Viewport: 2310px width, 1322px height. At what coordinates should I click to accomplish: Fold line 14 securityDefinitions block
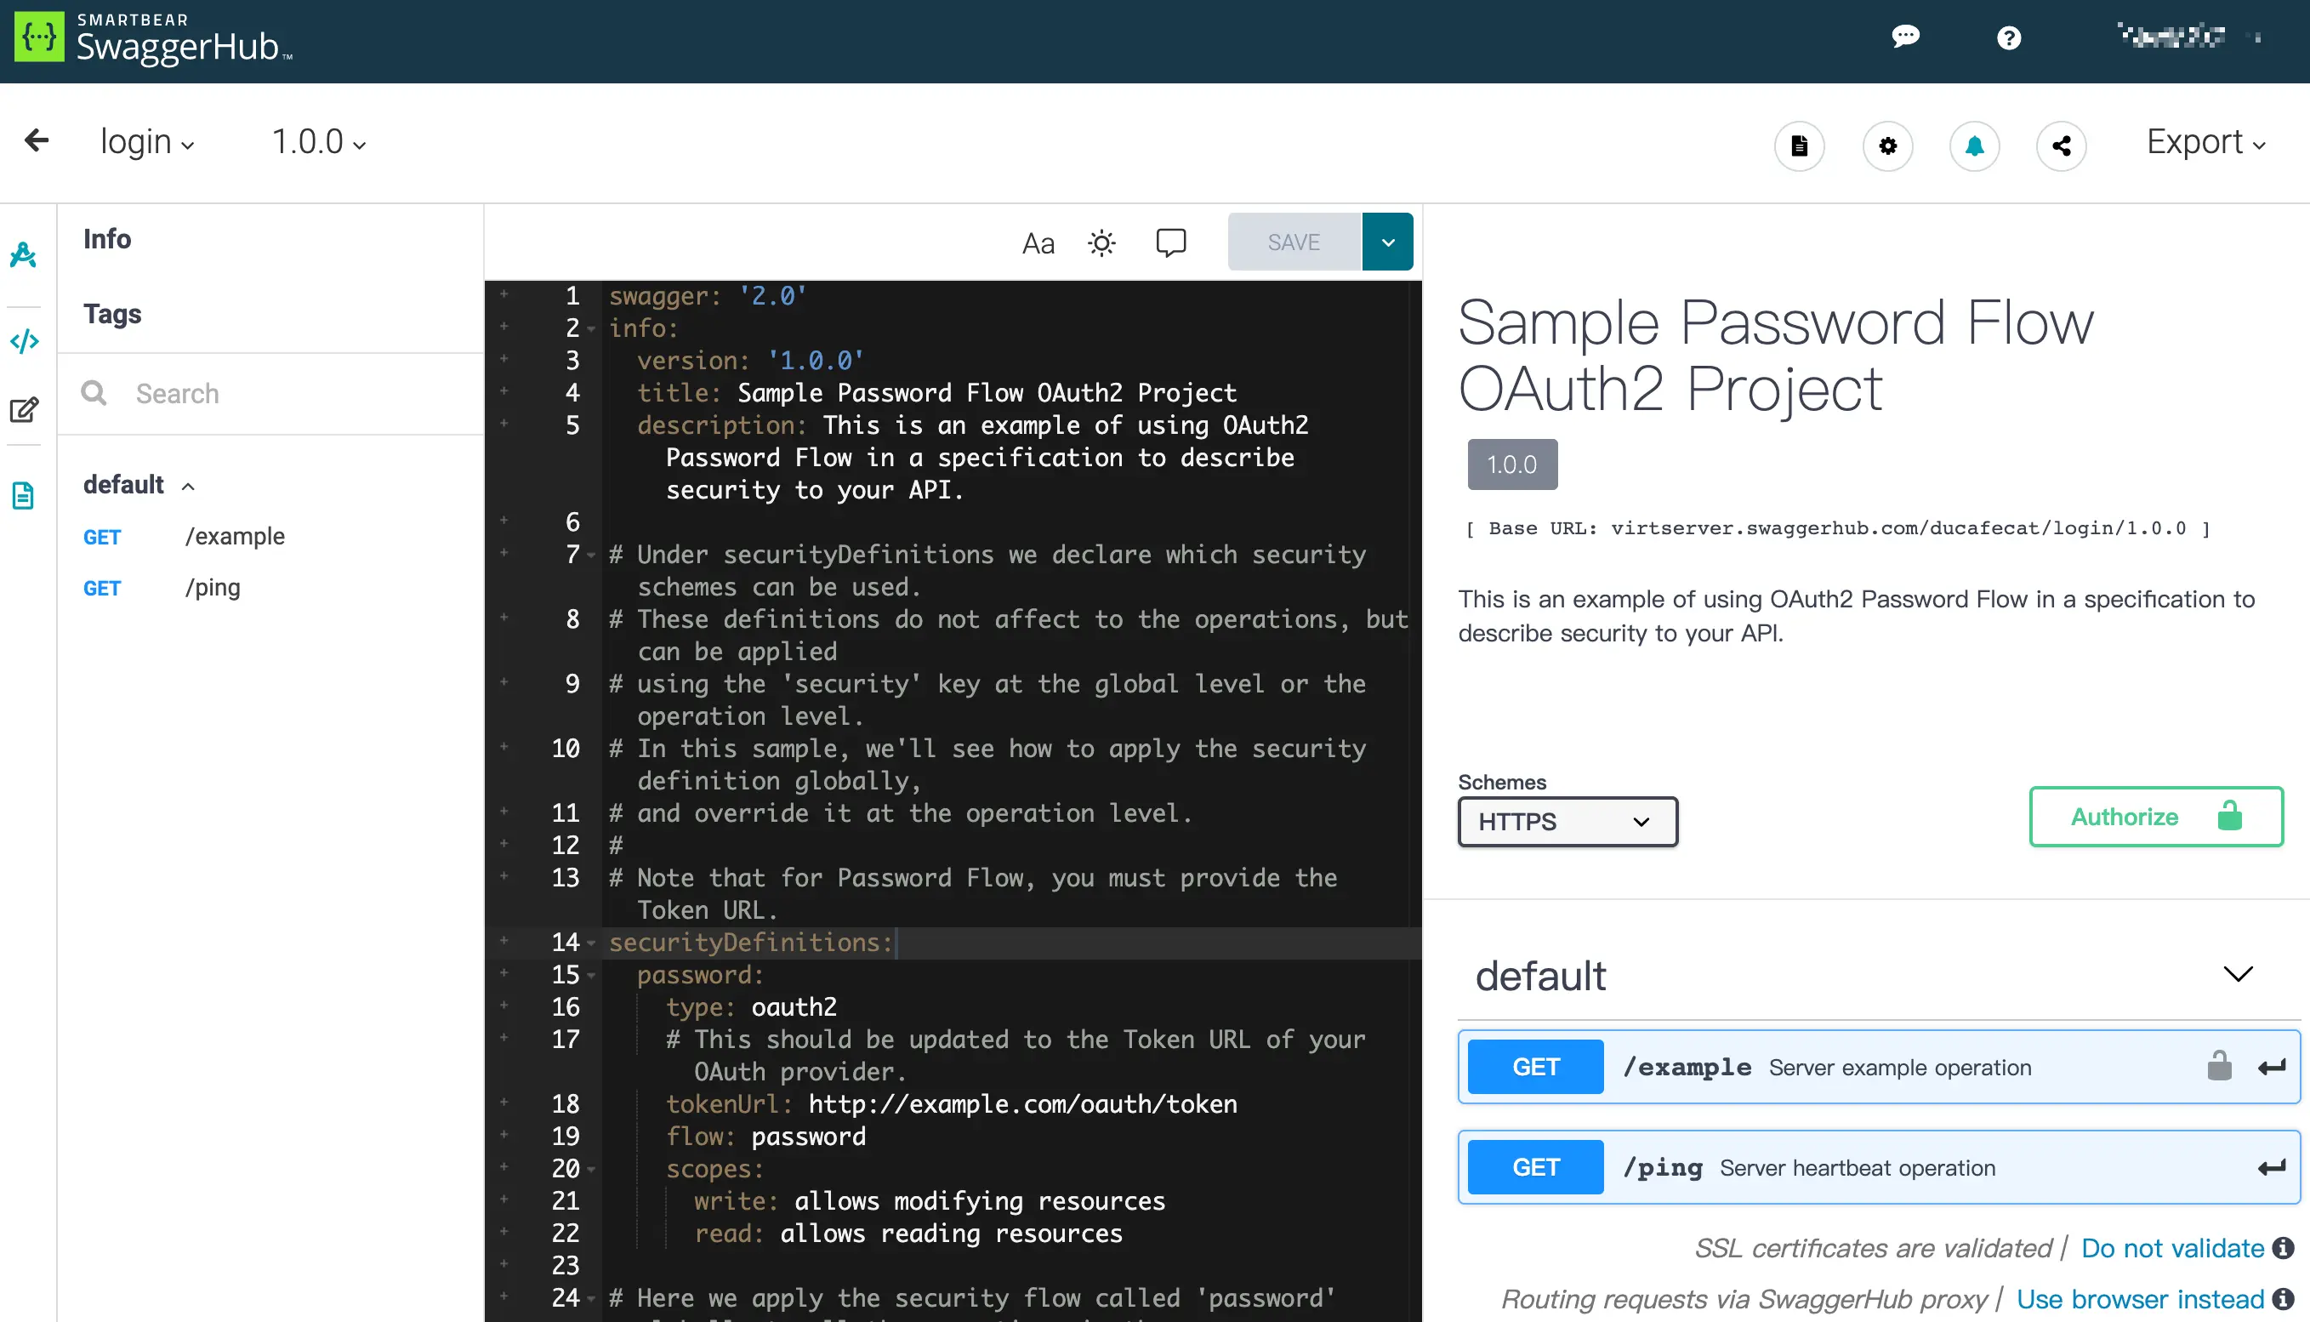pos(591,943)
